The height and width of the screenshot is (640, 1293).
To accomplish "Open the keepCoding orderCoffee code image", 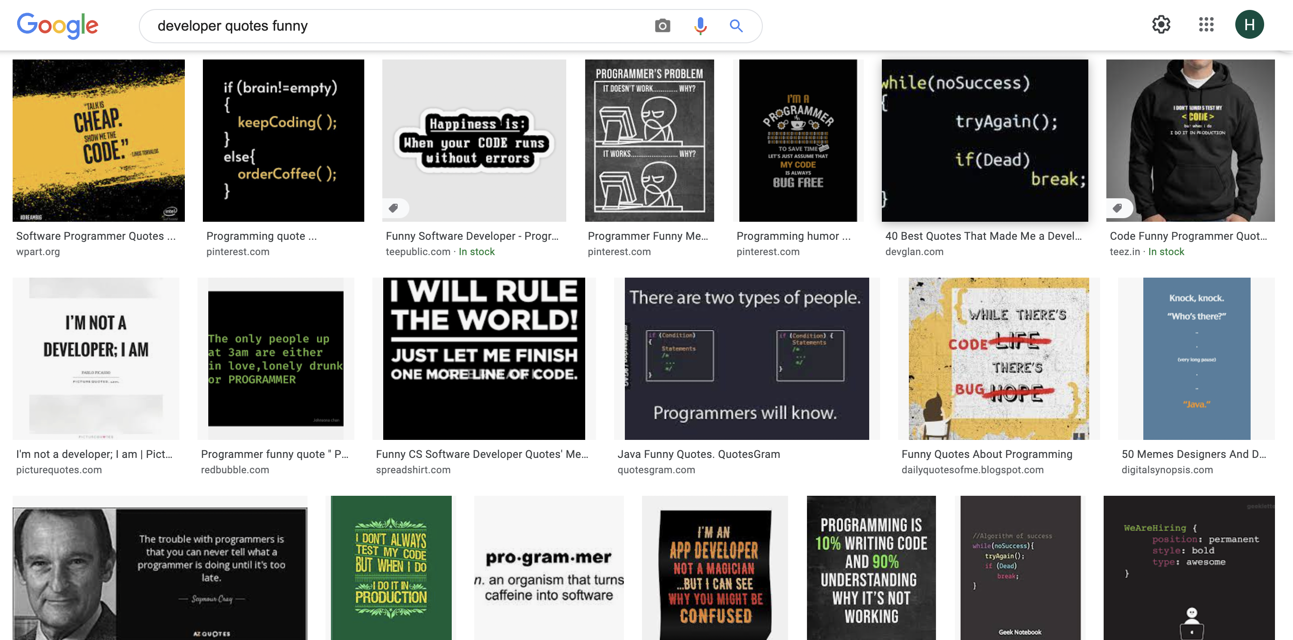I will (283, 141).
